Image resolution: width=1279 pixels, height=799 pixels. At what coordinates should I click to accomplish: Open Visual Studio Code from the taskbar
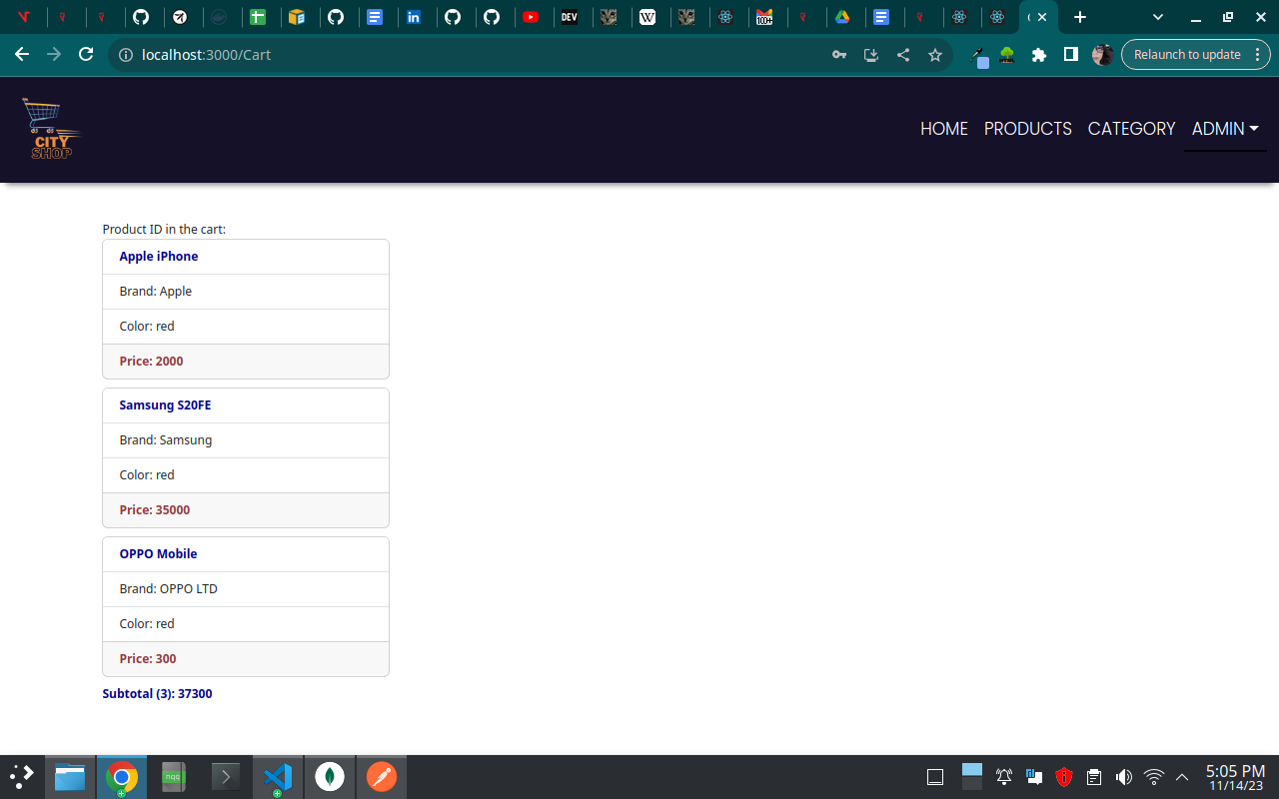[277, 776]
